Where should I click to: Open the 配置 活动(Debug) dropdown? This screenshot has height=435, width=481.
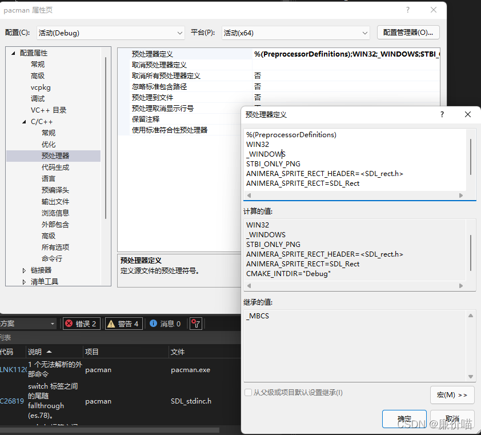click(111, 33)
